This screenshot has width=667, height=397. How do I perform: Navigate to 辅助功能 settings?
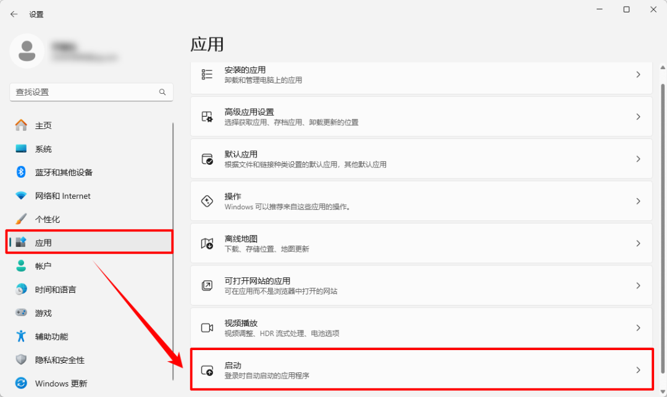coord(90,336)
